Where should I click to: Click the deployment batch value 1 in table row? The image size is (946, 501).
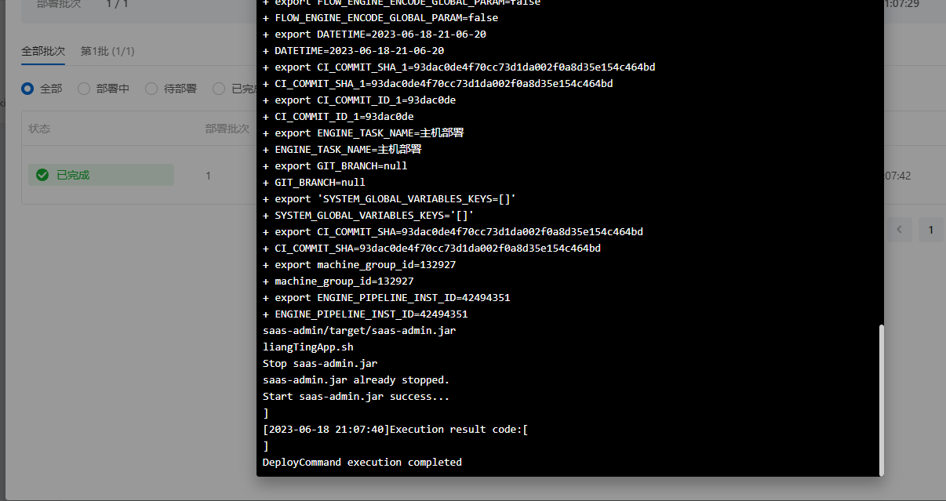[x=208, y=176]
